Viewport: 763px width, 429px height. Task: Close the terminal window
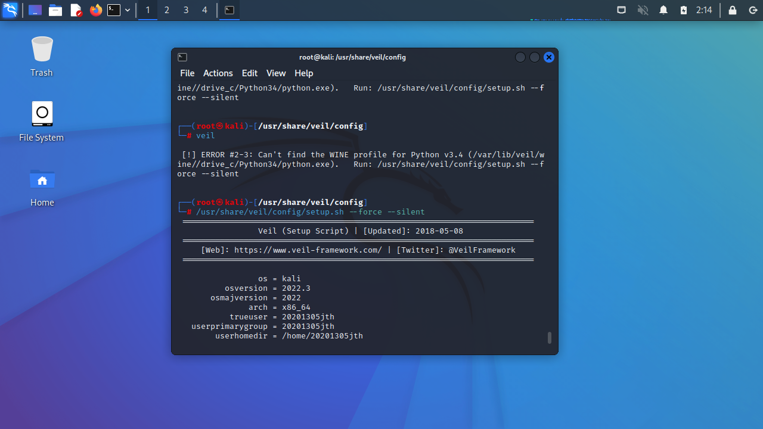549,57
